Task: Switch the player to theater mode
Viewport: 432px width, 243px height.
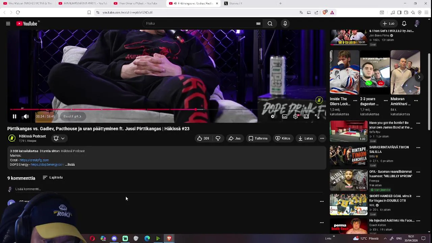Action: pyautogui.click(x=306, y=116)
